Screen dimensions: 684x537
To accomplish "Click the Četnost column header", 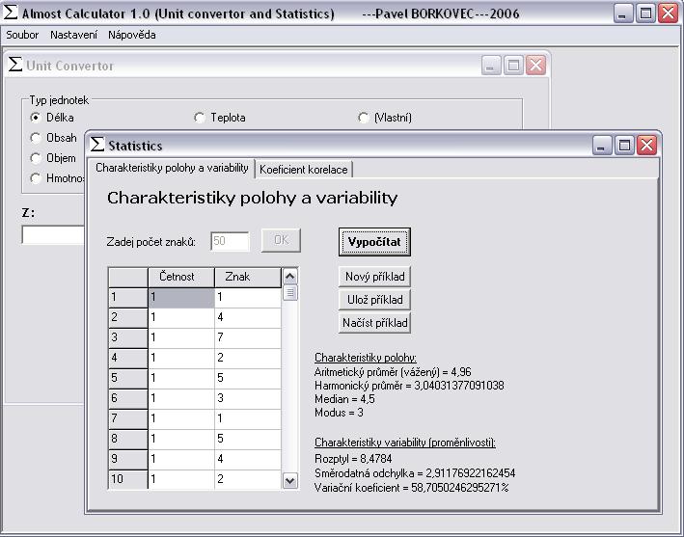I will click(x=181, y=277).
